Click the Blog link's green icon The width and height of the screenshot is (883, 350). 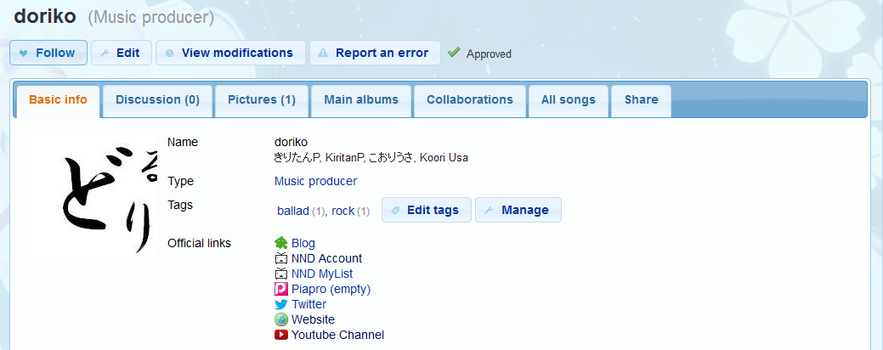281,243
